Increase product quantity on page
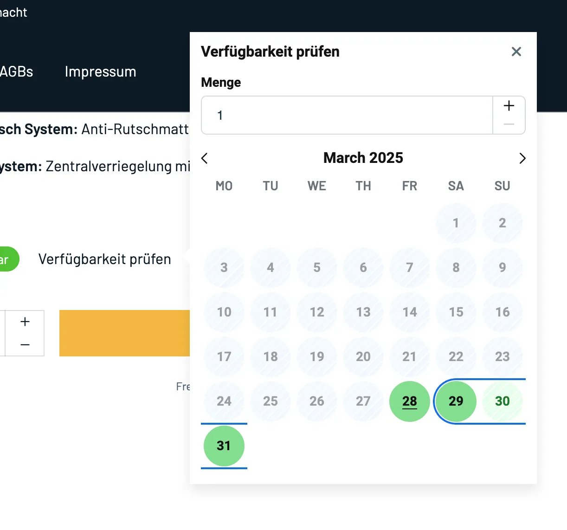This screenshot has height=530, width=567. (x=25, y=322)
